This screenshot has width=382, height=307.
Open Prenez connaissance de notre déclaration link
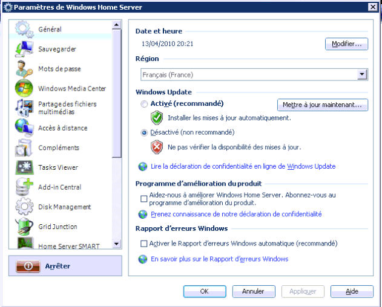[x=236, y=214]
